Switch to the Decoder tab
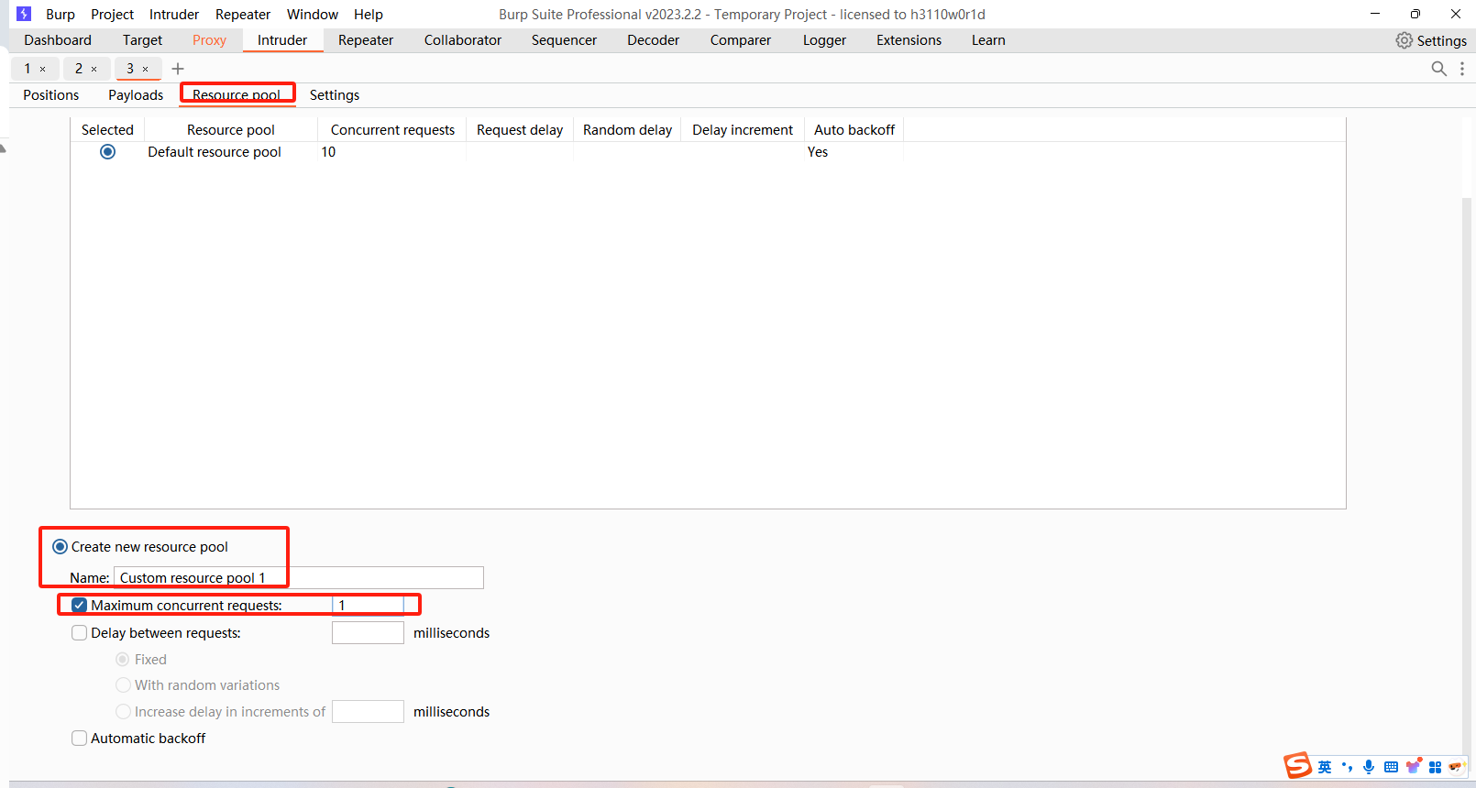 (x=653, y=40)
